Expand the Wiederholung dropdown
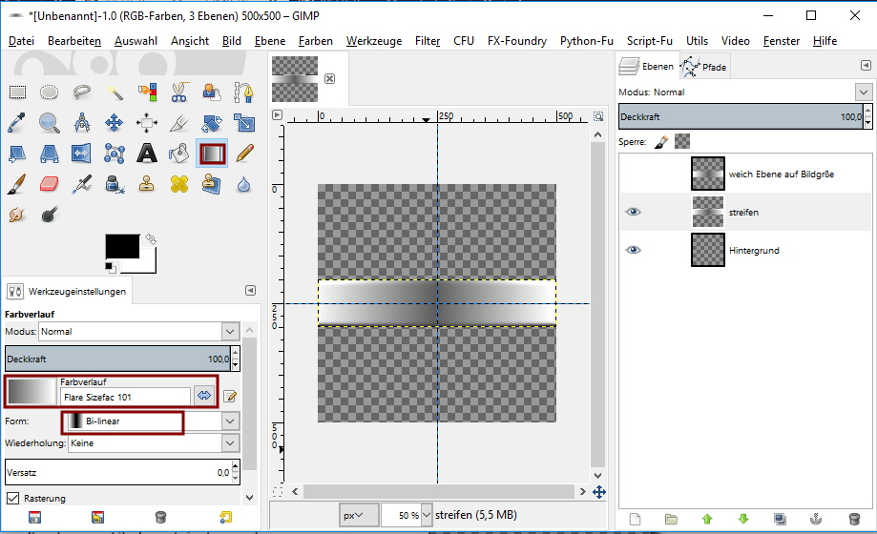The width and height of the screenshot is (877, 534). [229, 443]
